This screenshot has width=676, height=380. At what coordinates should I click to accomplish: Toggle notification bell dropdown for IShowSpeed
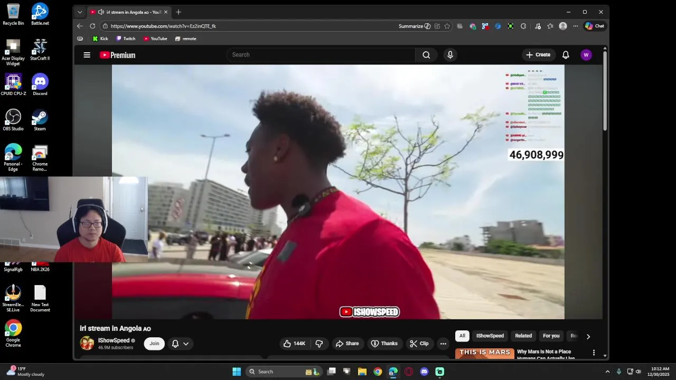(180, 344)
